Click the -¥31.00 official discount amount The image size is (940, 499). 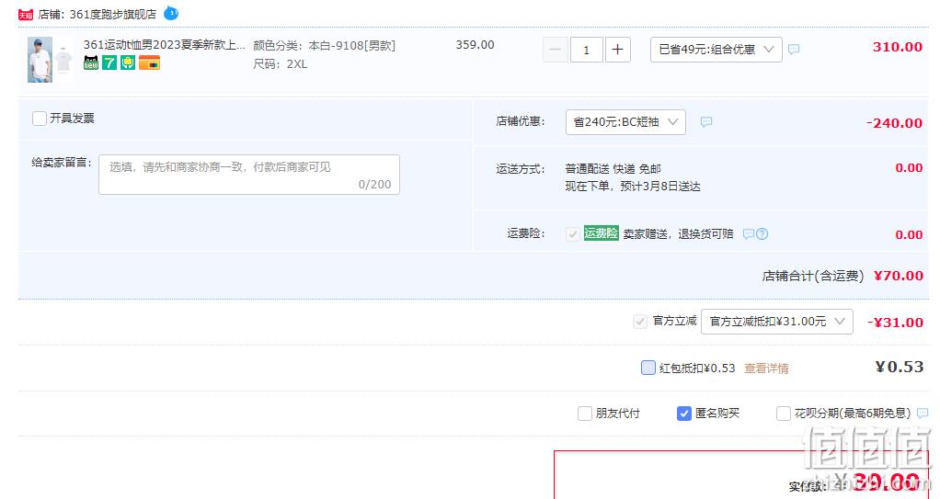[x=895, y=323]
